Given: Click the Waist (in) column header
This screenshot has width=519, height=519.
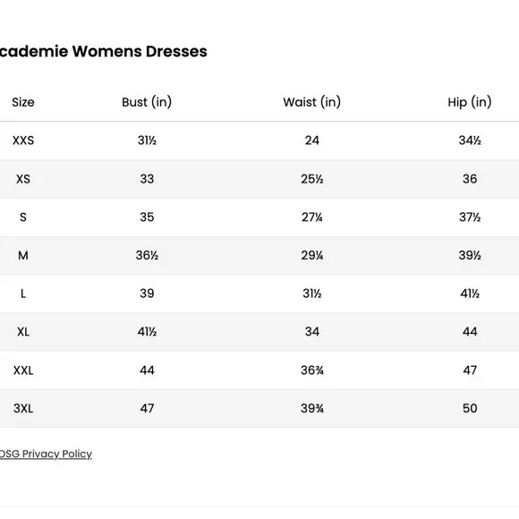Looking at the screenshot, I should pyautogui.click(x=311, y=102).
